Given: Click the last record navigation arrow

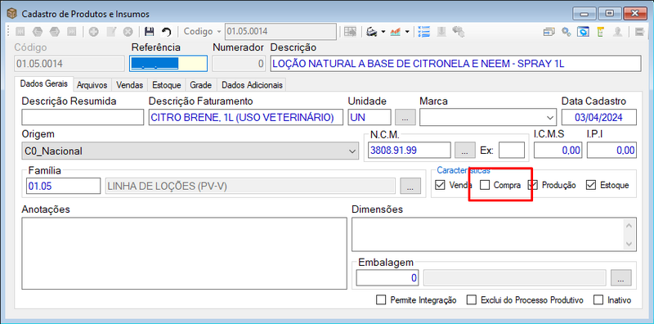Looking at the screenshot, I should click(72, 32).
